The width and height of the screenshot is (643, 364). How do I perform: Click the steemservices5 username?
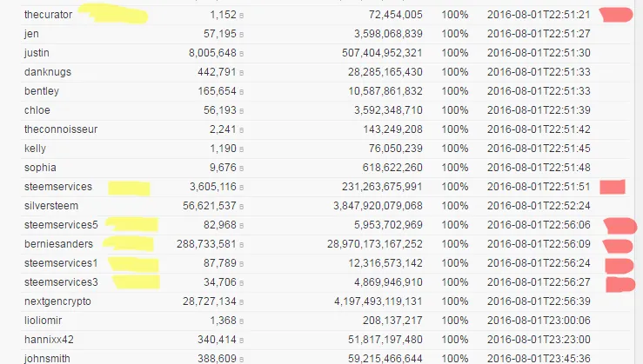(x=61, y=225)
